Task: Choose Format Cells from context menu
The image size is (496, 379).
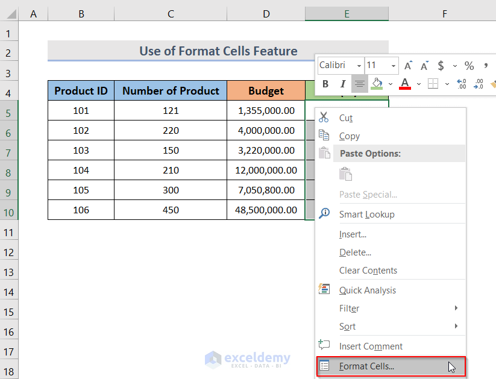Action: pyautogui.click(x=366, y=366)
